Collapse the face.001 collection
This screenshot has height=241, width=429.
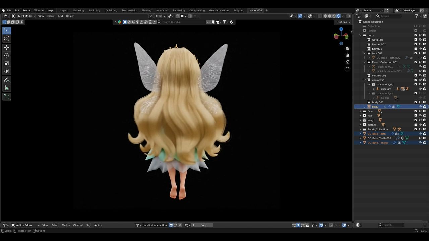[365, 53]
